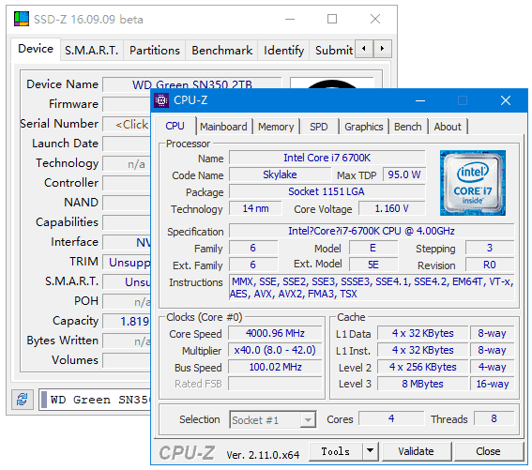Click the multiplier 'x40.0 (8.0 - 42.0)'
Screen dimensions: 532x470
275,350
